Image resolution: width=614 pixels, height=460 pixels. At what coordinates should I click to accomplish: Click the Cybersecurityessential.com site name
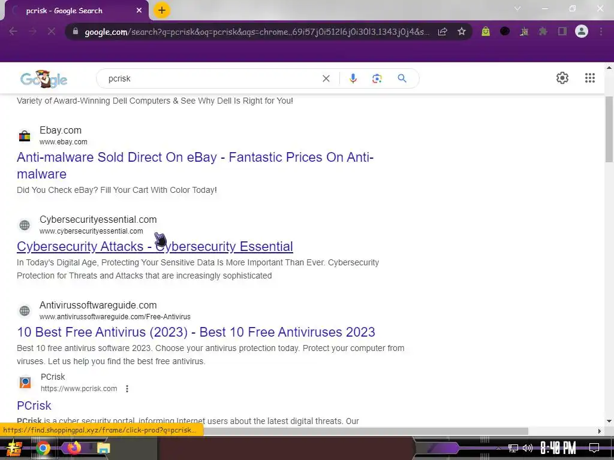click(x=98, y=219)
